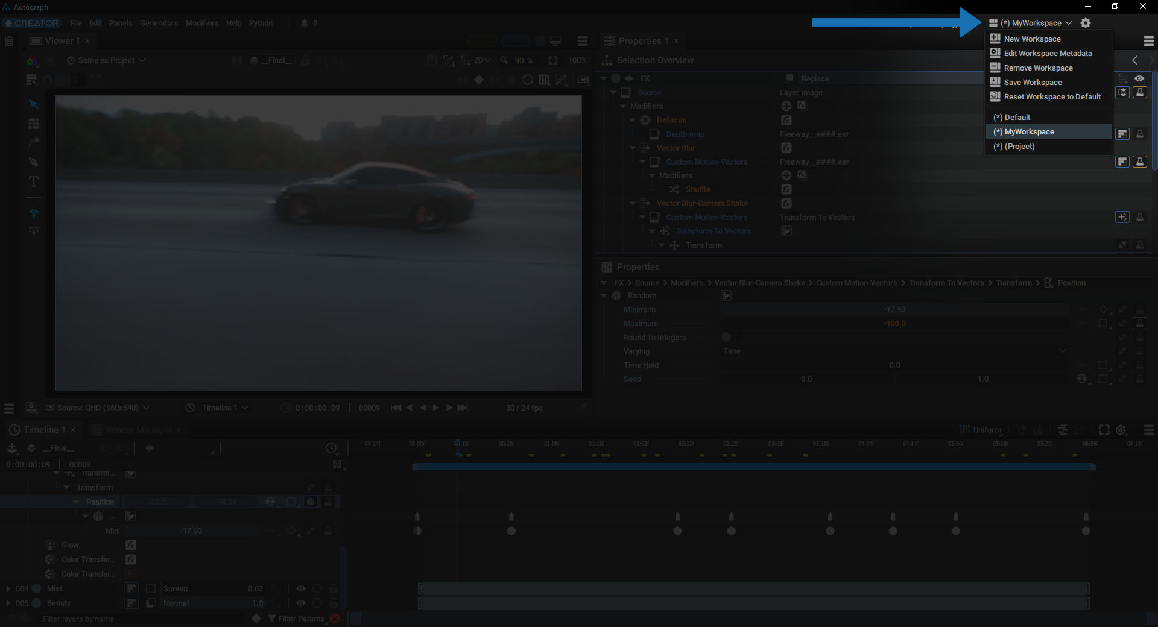This screenshot has height=627, width=1158.
Task: Go to last frame playback button
Action: click(463, 408)
